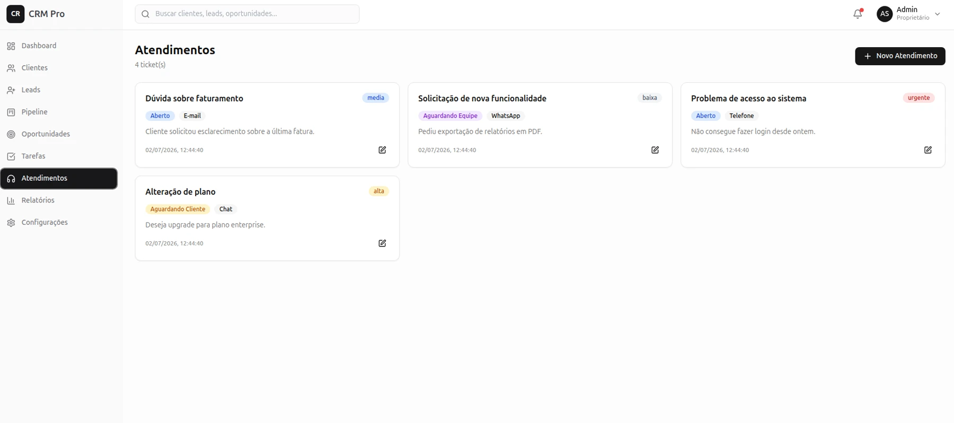
Task: Click the Configurações gear icon
Action: [x=11, y=223]
